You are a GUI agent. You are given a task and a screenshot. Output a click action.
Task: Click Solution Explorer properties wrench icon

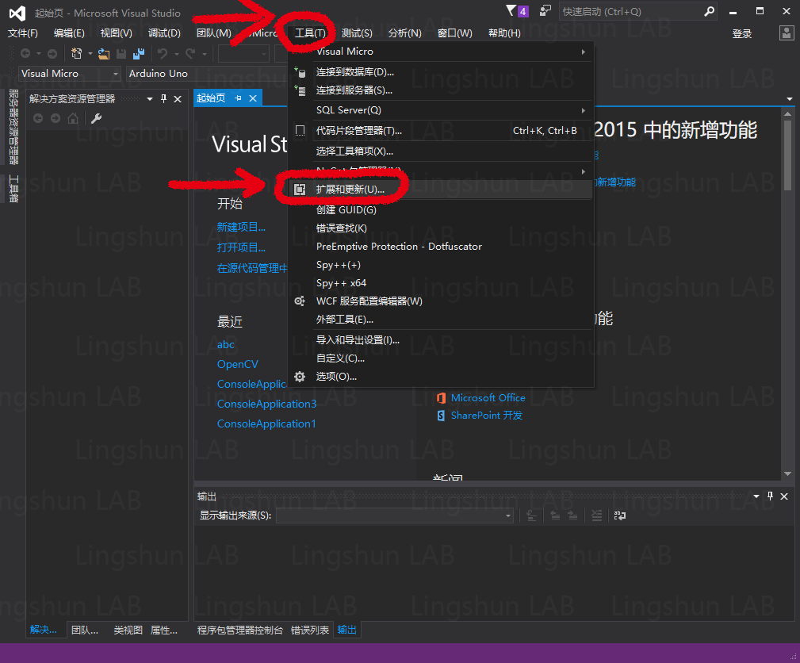(96, 118)
